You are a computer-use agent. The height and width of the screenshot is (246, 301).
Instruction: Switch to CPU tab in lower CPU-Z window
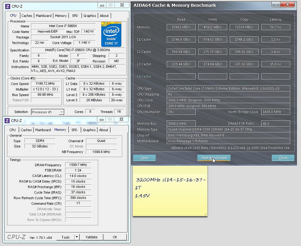click(12, 130)
